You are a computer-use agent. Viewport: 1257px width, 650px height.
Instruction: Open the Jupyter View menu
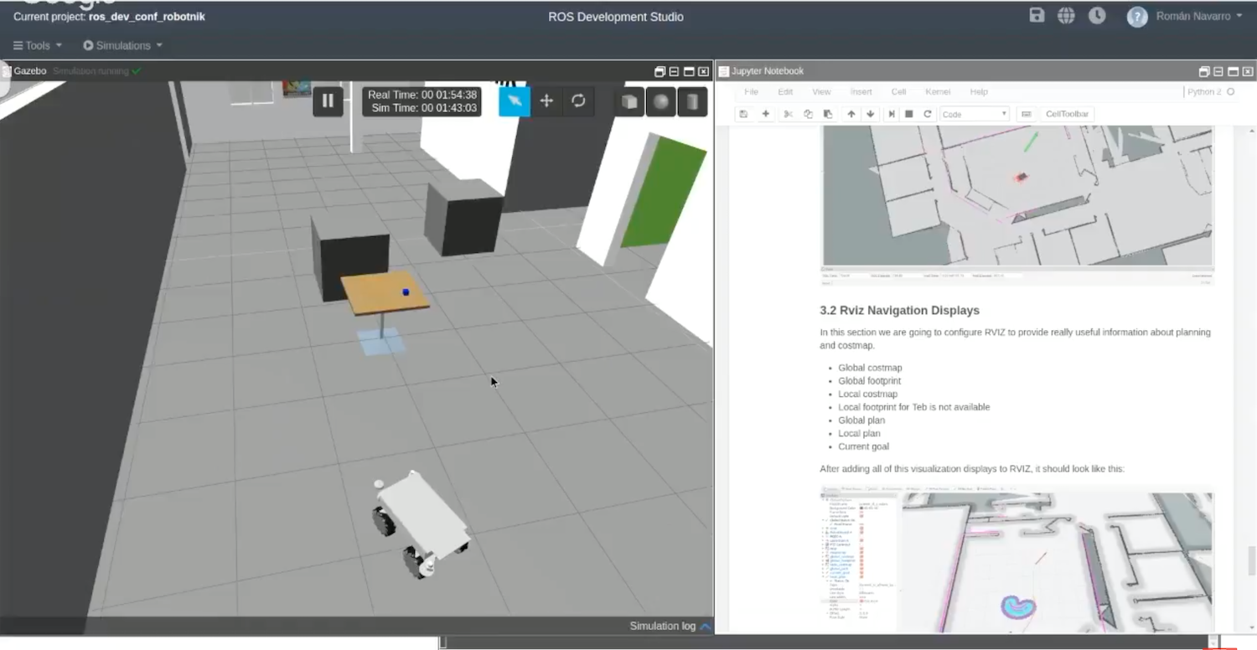(821, 92)
